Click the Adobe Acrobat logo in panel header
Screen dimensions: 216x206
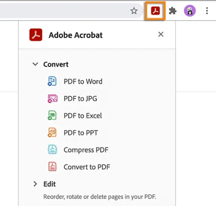point(36,35)
